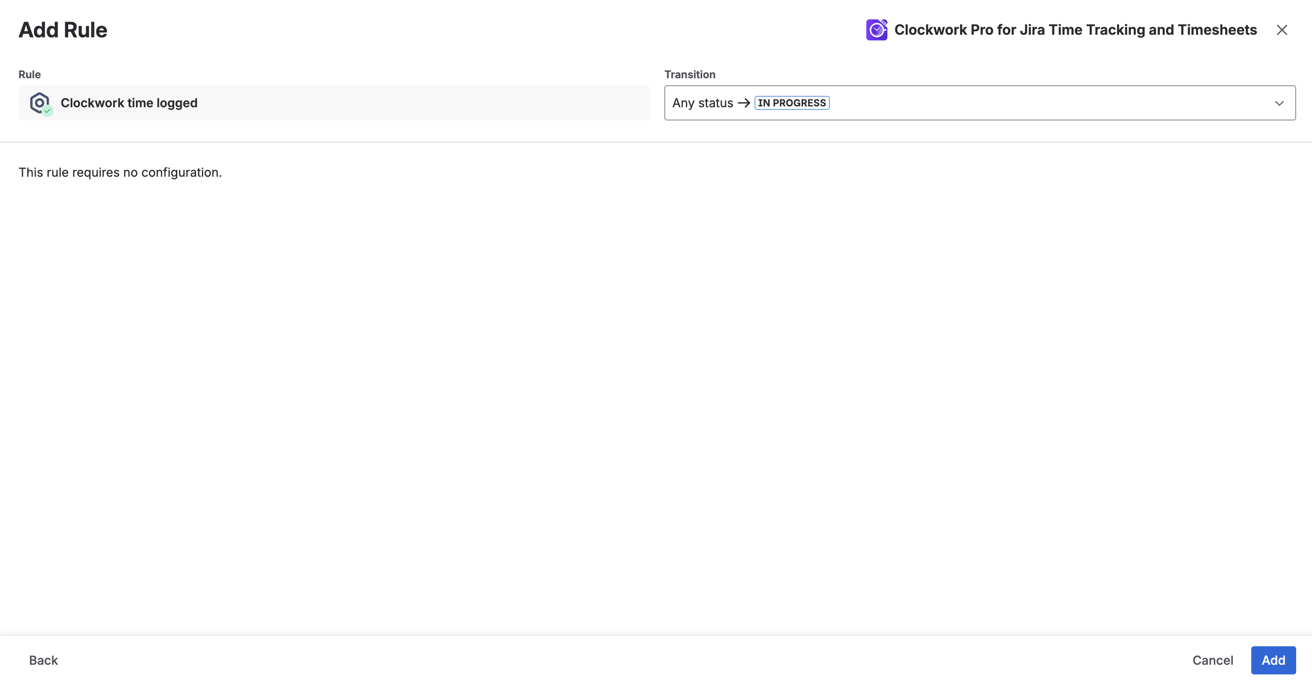Viewport: 1312px width, 681px height.
Task: Expand the transition chevron on the right
Action: (x=1279, y=103)
